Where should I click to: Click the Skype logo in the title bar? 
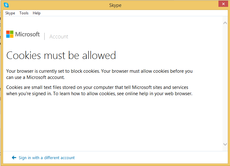(x=6, y=5)
